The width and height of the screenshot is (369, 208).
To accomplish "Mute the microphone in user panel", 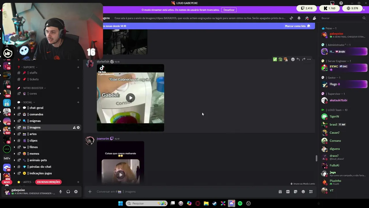I will point(61,192).
